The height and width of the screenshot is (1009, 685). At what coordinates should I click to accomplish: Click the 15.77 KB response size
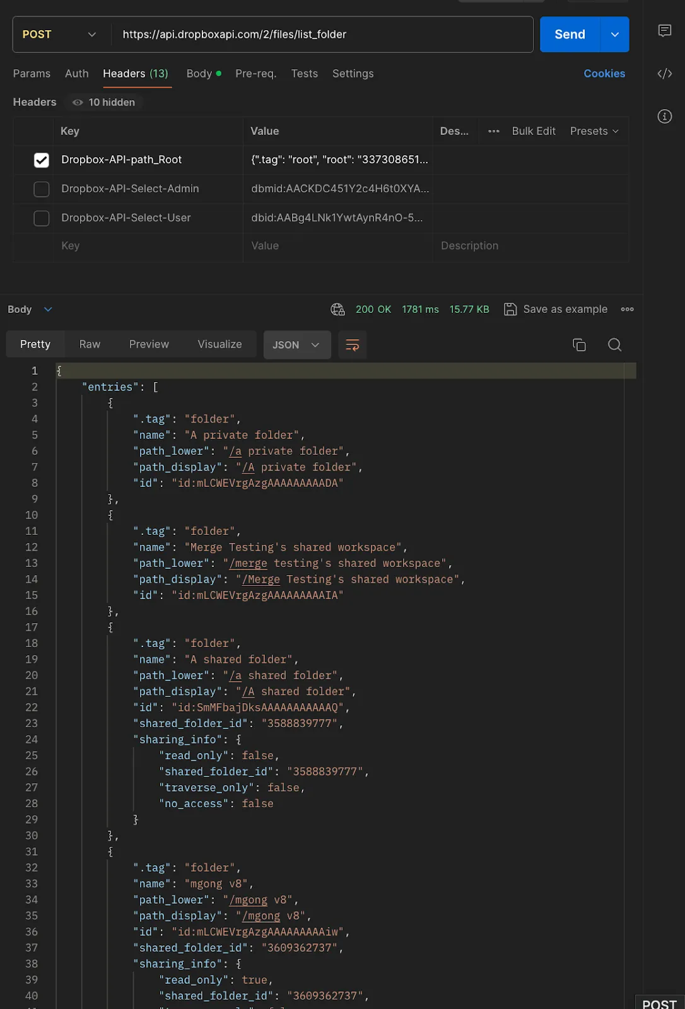point(469,309)
